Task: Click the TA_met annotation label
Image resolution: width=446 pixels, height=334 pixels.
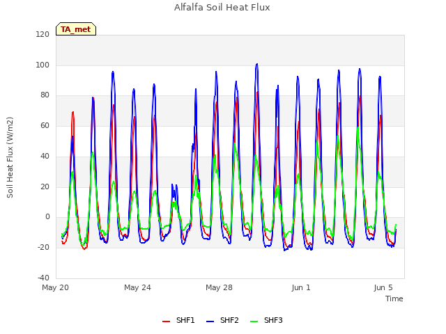Action: (76, 29)
